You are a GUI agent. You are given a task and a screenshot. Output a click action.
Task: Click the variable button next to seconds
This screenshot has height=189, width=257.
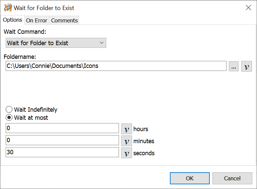click(126, 153)
